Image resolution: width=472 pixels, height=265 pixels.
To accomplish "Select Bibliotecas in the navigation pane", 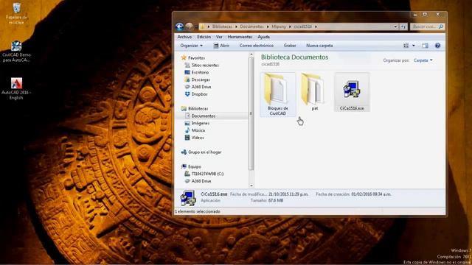I will 195,108.
